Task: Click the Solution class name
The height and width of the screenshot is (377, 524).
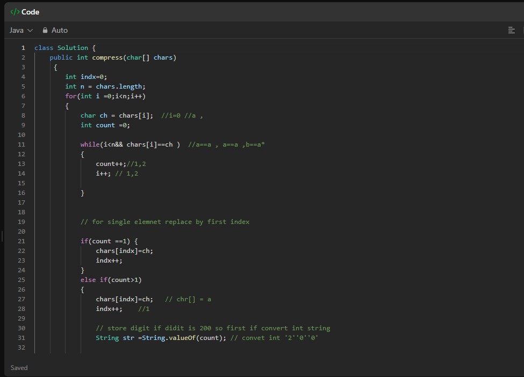Action: coord(73,48)
